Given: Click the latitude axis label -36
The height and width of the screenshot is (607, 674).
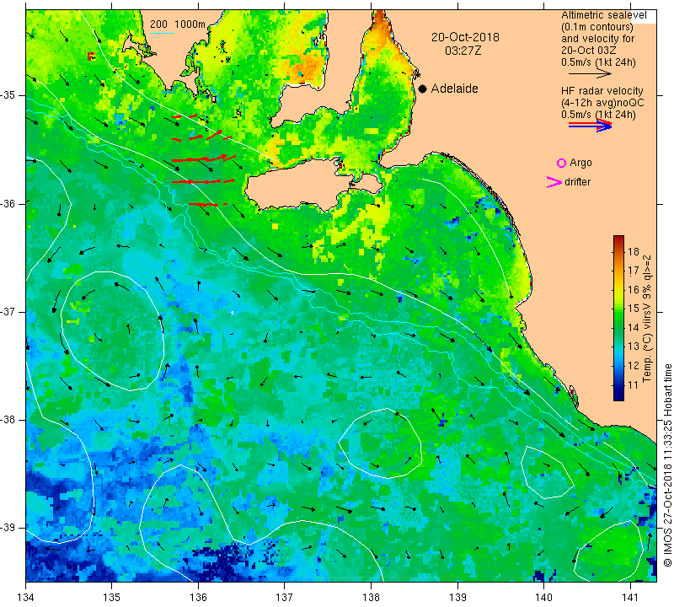Looking at the screenshot, I should pos(7,203).
